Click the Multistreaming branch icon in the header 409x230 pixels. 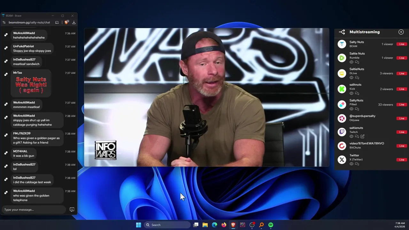(342, 32)
